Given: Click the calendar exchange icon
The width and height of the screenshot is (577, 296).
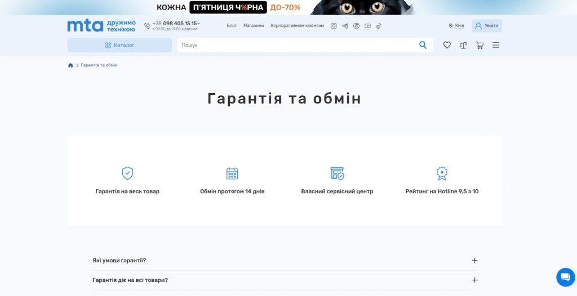Looking at the screenshot, I should click(x=232, y=173).
